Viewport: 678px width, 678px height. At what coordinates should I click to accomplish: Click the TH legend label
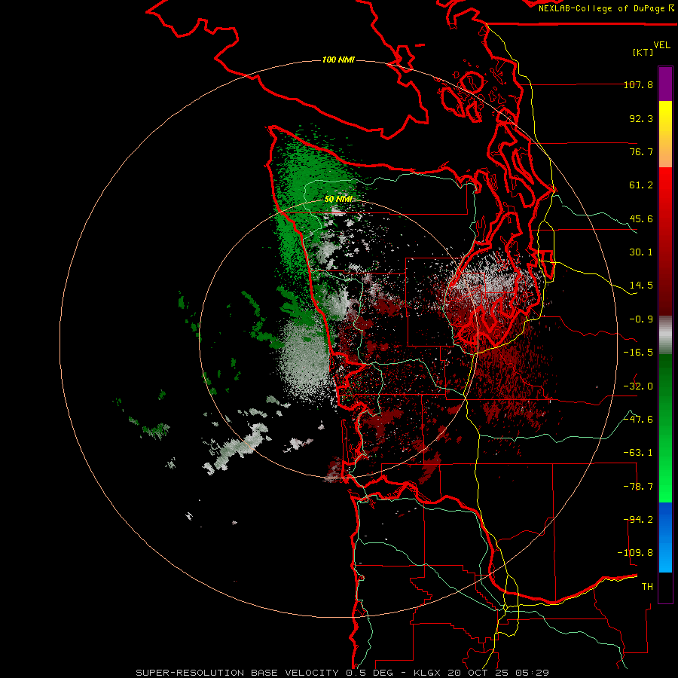[647, 586]
